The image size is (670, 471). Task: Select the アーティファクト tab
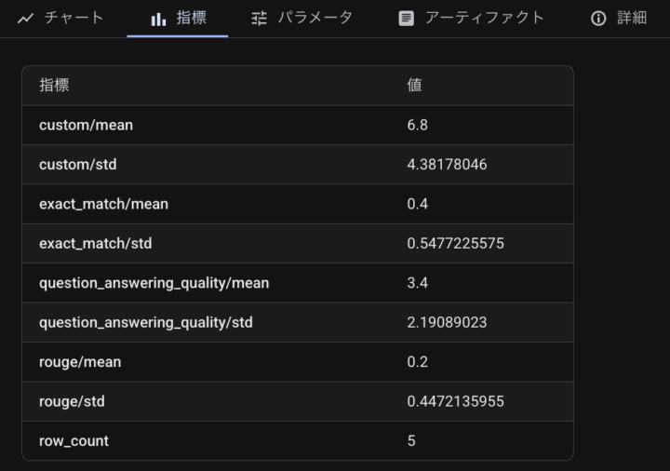(471, 19)
